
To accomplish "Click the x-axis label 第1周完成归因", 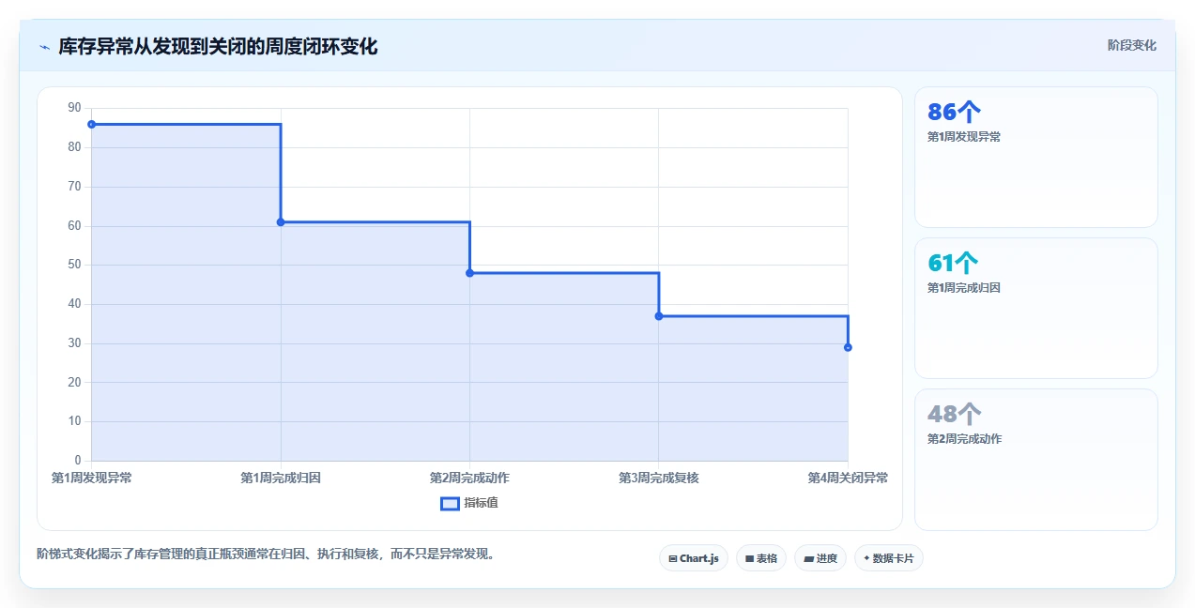I will pos(281,478).
